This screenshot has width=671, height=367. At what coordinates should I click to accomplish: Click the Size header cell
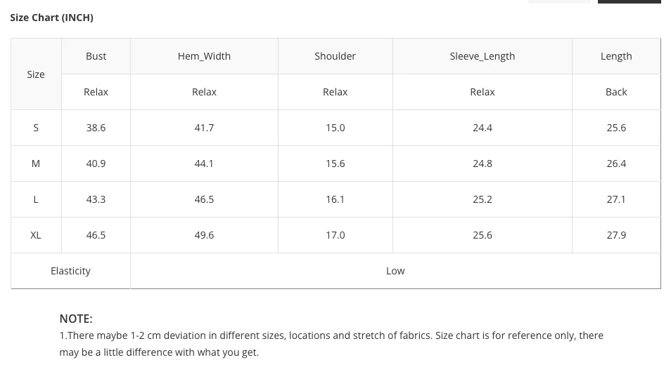tap(36, 74)
